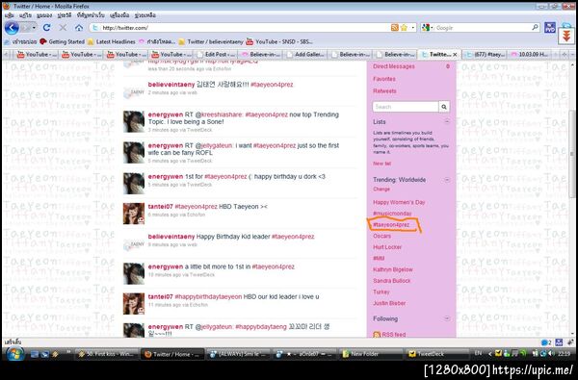578x380 pixels.
Task: Open the Hurt Locker trend
Action: (x=387, y=247)
